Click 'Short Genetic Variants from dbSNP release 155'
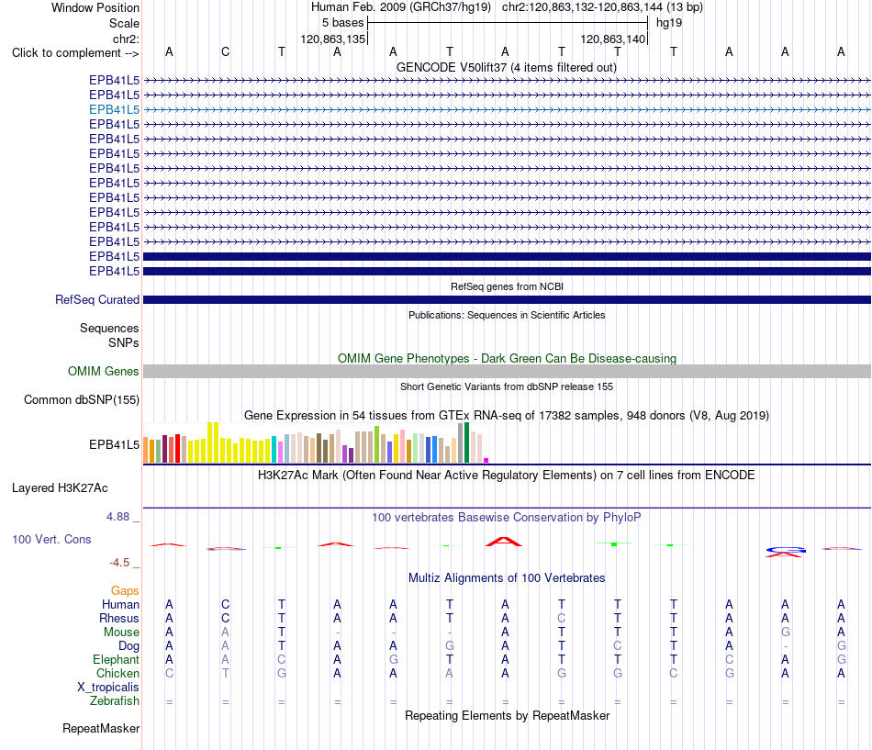Image resolution: width=872 pixels, height=750 pixels. (507, 386)
